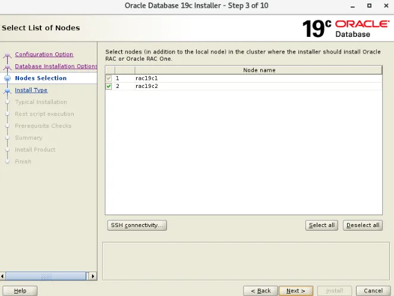Select the rac19c1 node name cell
Screen dimensions: 394x296
(x=259, y=78)
